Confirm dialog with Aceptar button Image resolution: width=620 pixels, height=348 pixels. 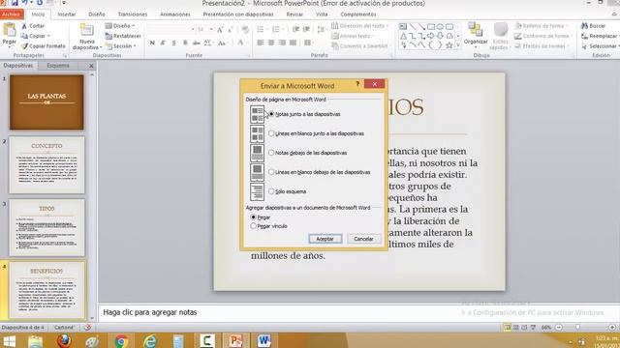coord(325,239)
